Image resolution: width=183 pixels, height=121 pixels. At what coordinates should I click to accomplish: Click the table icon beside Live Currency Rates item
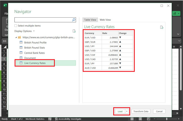(x=21, y=63)
